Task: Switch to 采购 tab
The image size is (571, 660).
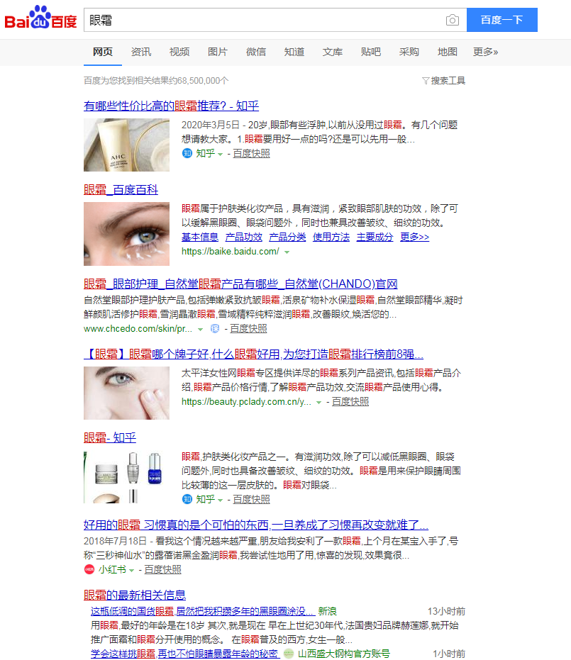Action: [409, 52]
